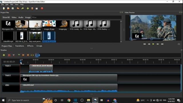The width and height of the screenshot is (183, 103).
Task: Show All project files filter
Action: coord(6,17)
